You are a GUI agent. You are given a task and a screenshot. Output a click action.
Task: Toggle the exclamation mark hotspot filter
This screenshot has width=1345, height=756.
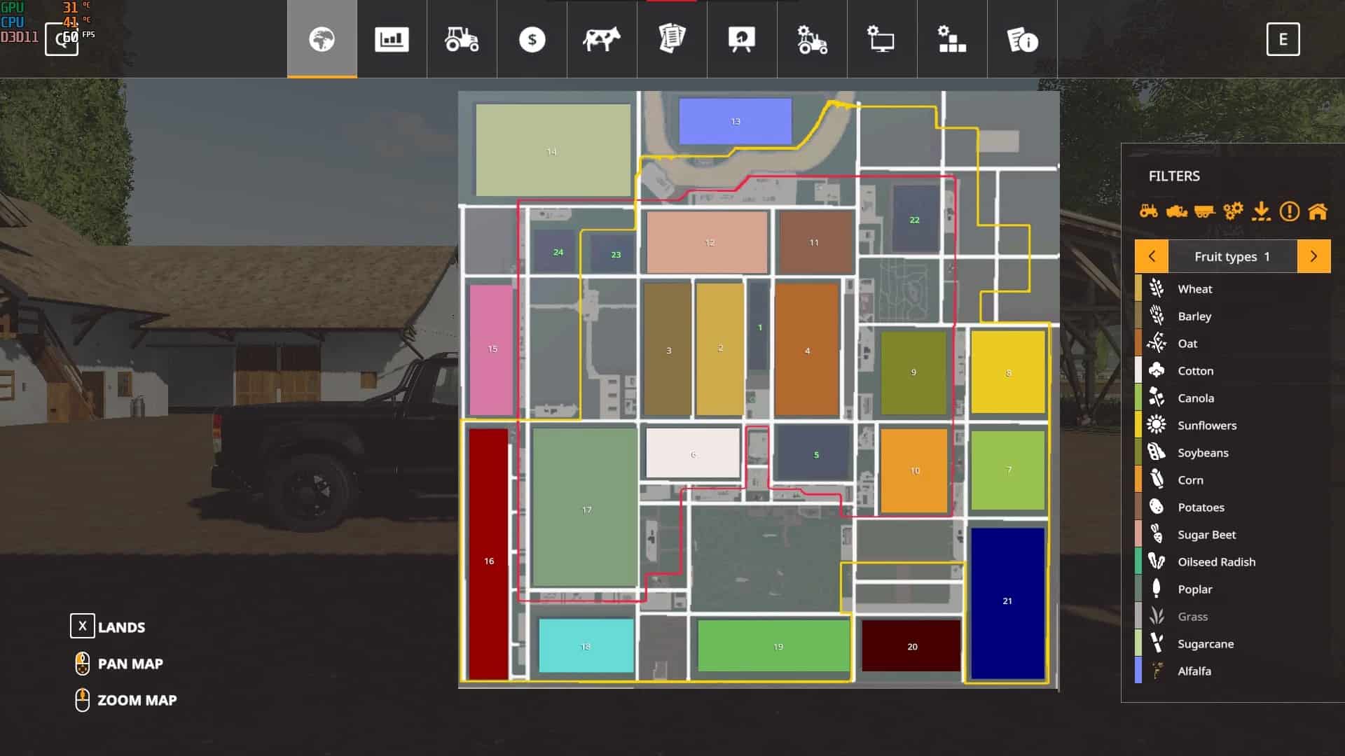pyautogui.click(x=1289, y=211)
